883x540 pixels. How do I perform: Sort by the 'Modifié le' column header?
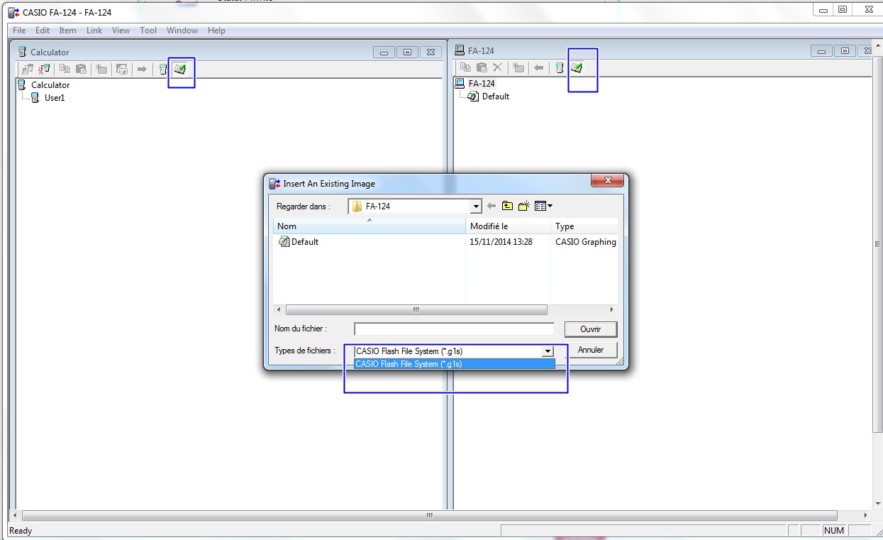[x=509, y=226]
